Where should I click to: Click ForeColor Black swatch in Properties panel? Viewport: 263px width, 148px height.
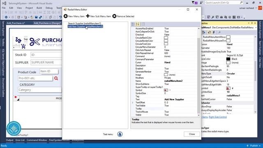(228, 59)
